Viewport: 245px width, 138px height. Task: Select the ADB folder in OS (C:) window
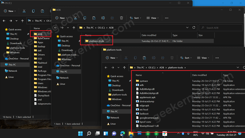40,34
